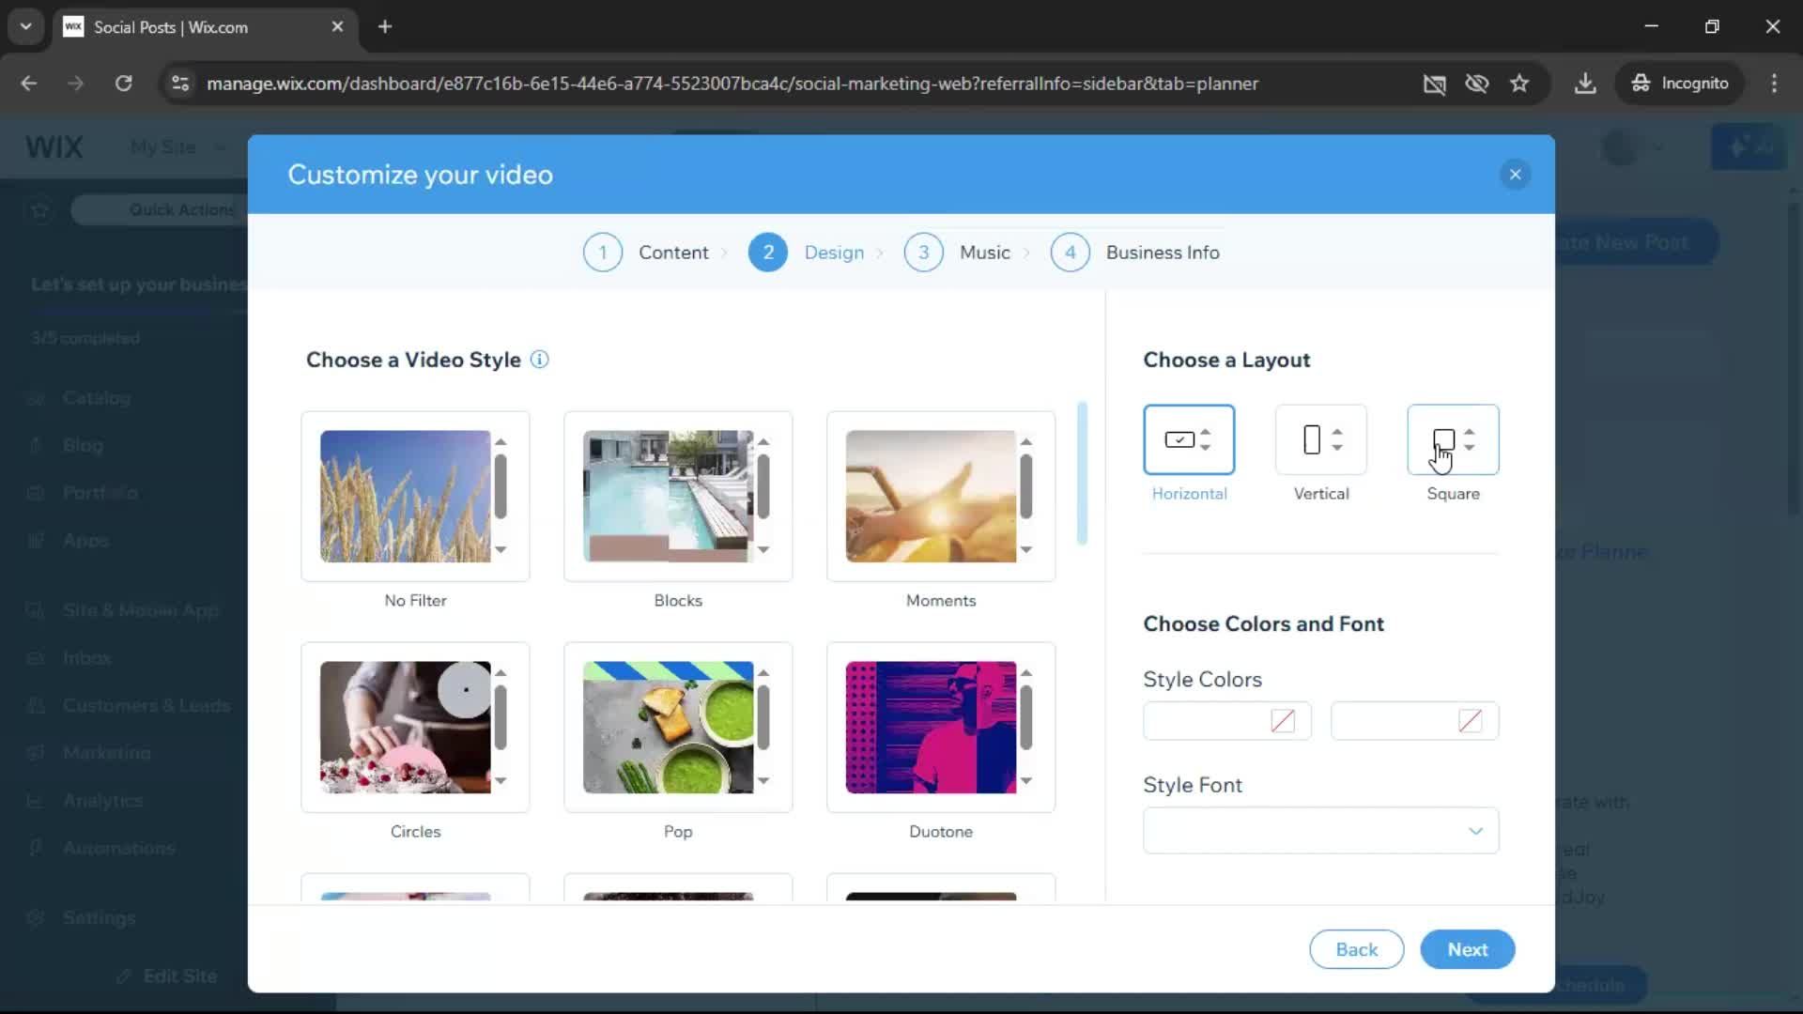1803x1014 pixels.
Task: Open Marketing in the dashboard sidebar
Action: point(107,753)
